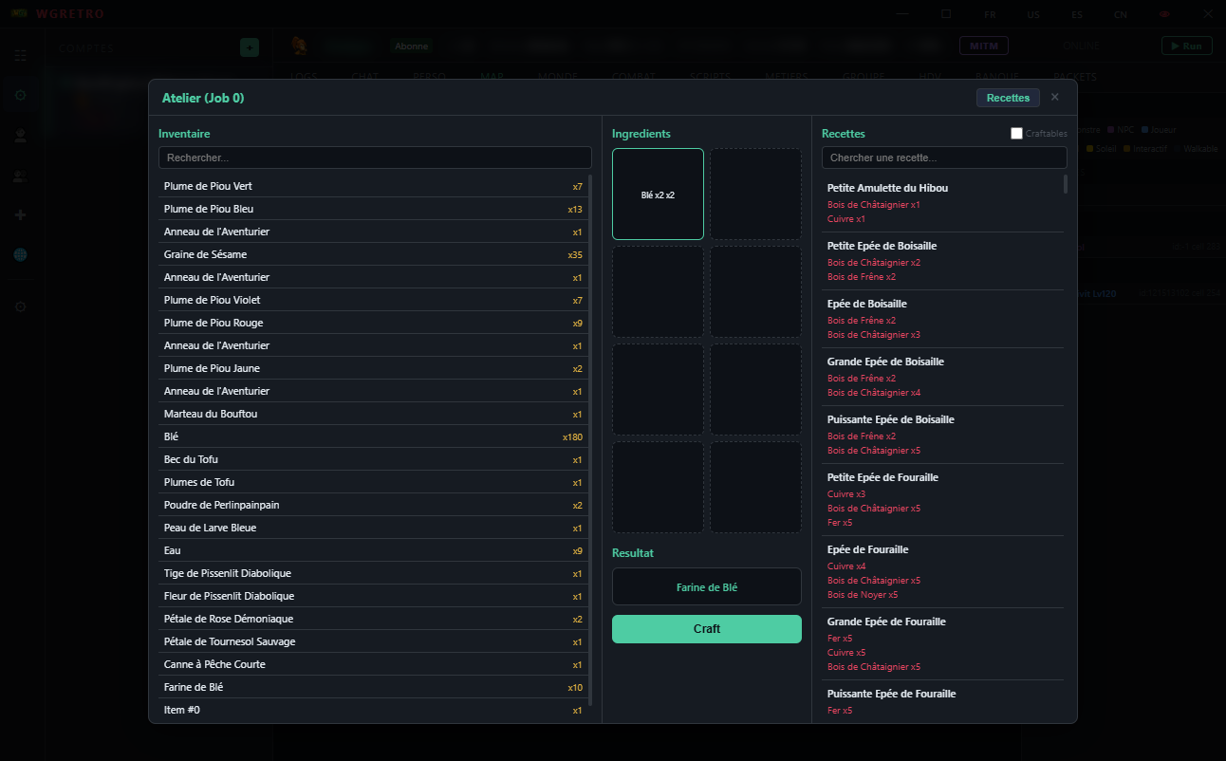Open the dashboard grid icon in the sidebar

coord(21,55)
